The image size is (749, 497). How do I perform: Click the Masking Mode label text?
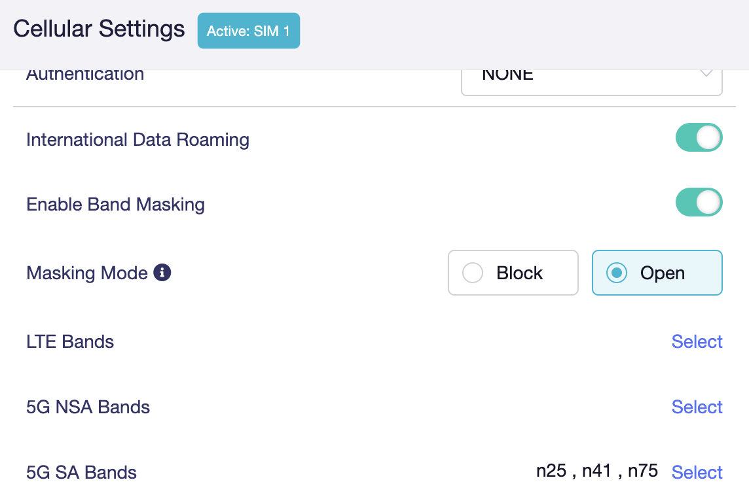point(87,273)
